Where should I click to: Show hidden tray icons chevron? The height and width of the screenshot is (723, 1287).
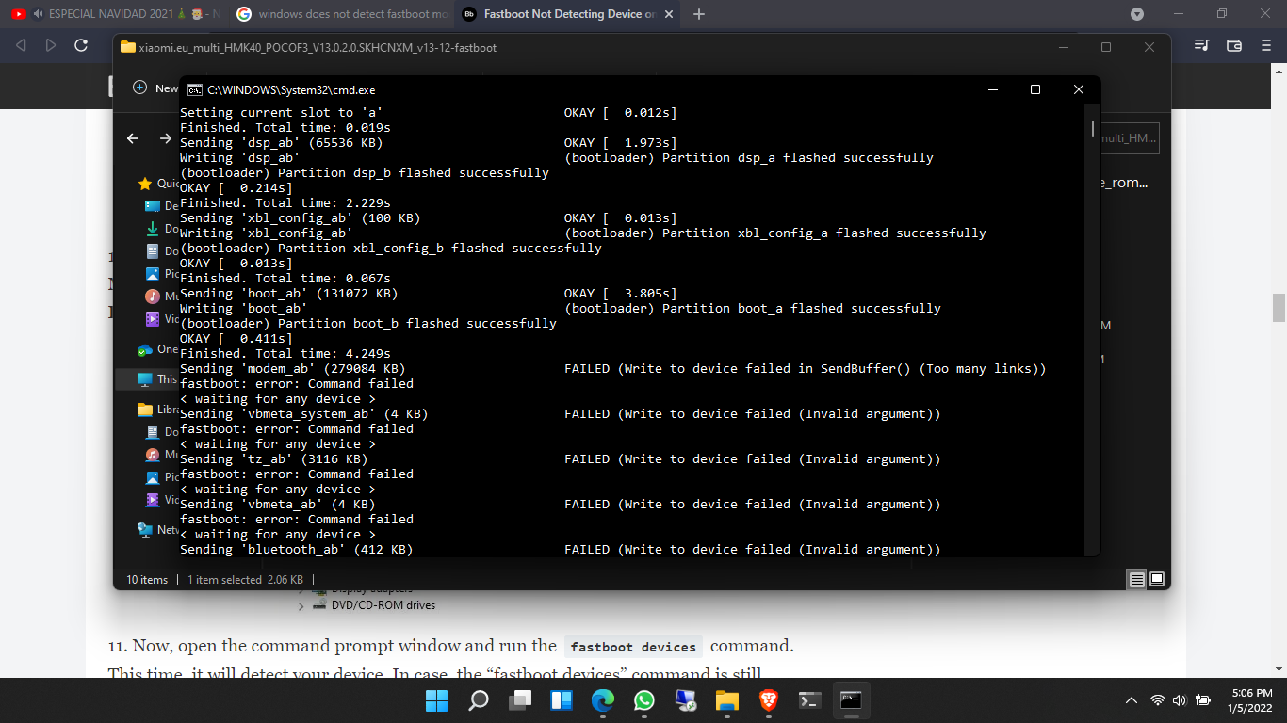coord(1132,700)
